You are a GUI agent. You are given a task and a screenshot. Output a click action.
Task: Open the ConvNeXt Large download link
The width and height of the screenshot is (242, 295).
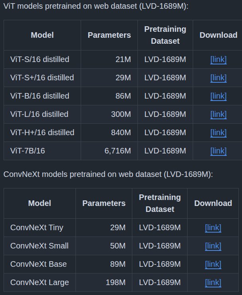point(213,283)
